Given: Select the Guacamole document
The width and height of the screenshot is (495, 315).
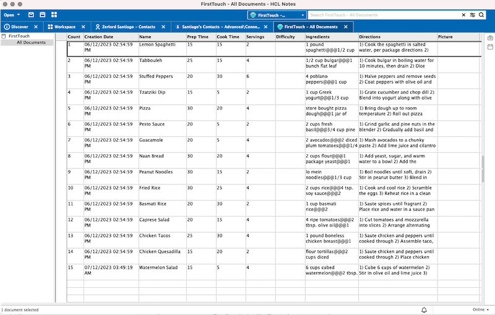Looking at the screenshot, I should point(274,145).
